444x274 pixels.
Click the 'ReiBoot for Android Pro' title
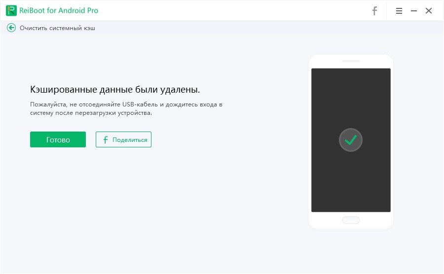[x=59, y=10]
